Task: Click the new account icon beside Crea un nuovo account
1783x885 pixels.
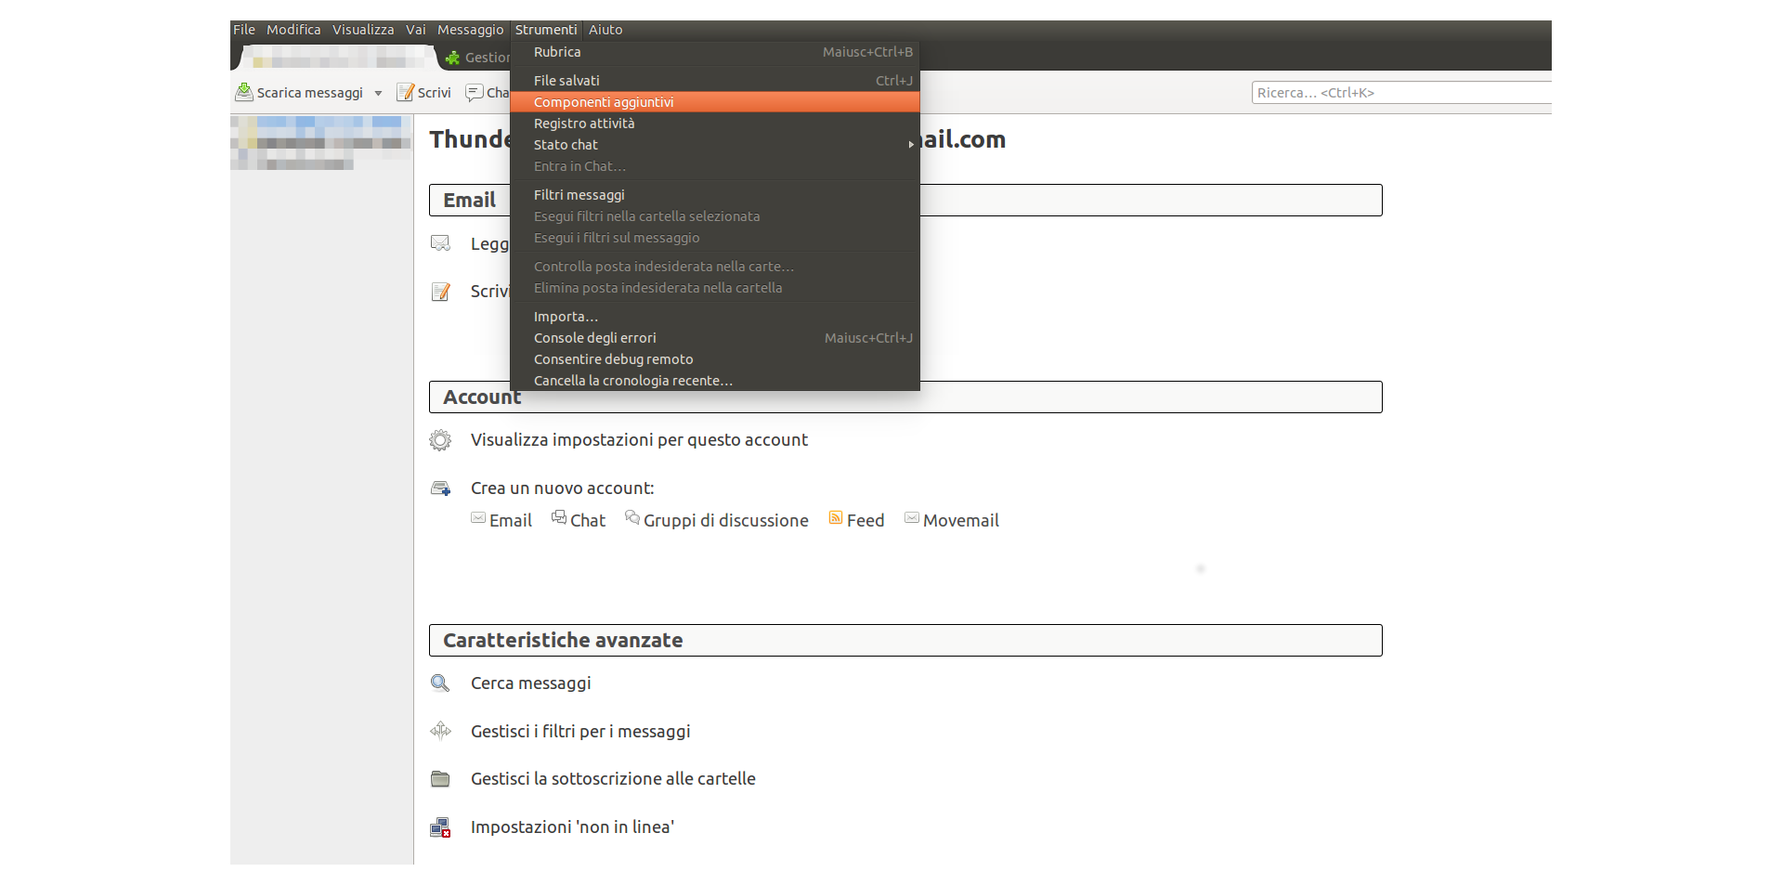Action: click(441, 488)
